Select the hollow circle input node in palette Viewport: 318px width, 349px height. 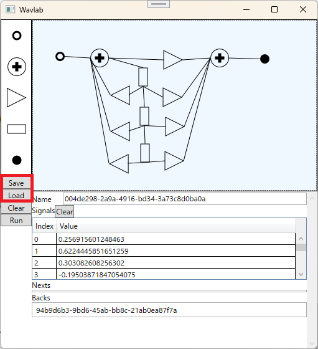(17, 36)
